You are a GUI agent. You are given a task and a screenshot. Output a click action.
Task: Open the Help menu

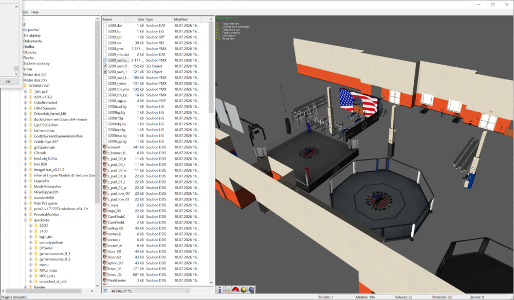tap(35, 12)
